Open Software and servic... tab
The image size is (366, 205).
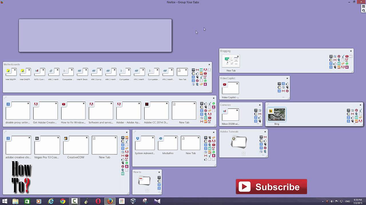tap(101, 111)
